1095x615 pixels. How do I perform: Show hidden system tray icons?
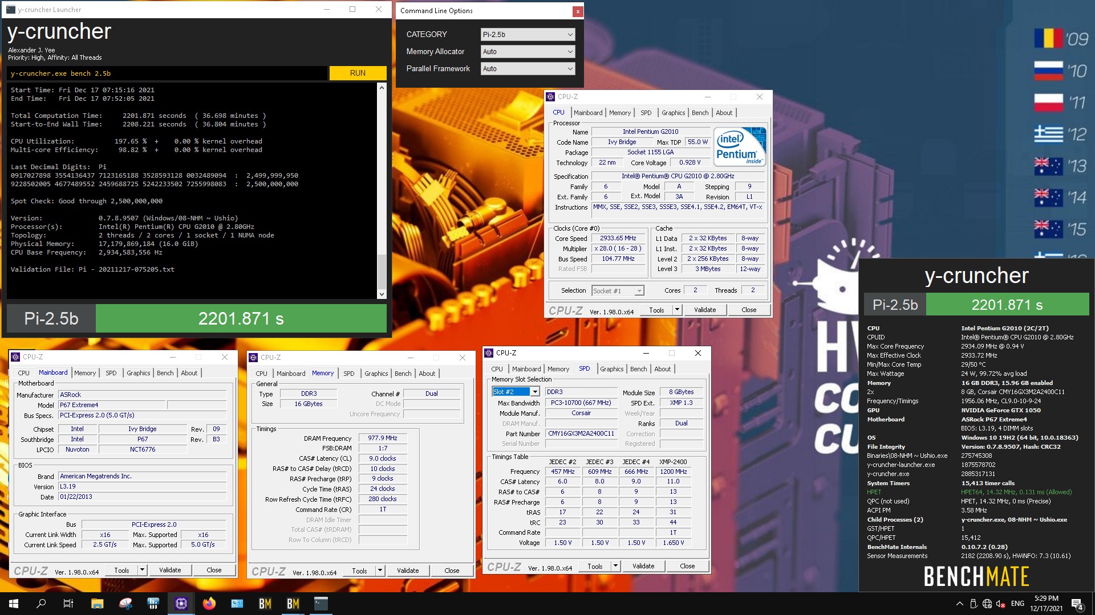(959, 604)
